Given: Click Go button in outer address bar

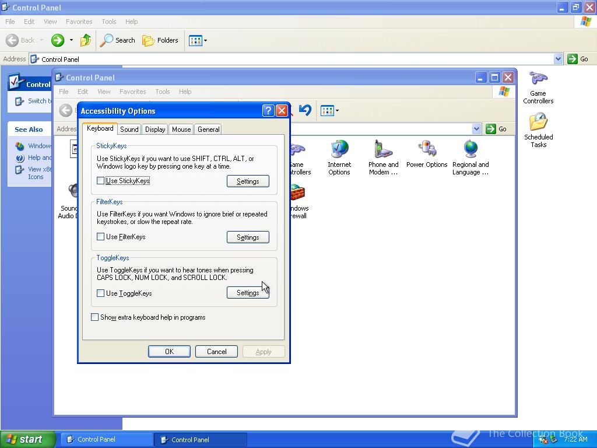Looking at the screenshot, I should tap(578, 59).
